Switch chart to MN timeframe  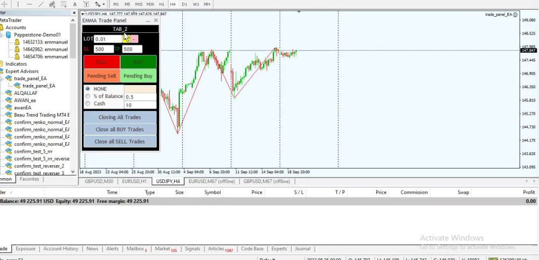click(207, 4)
